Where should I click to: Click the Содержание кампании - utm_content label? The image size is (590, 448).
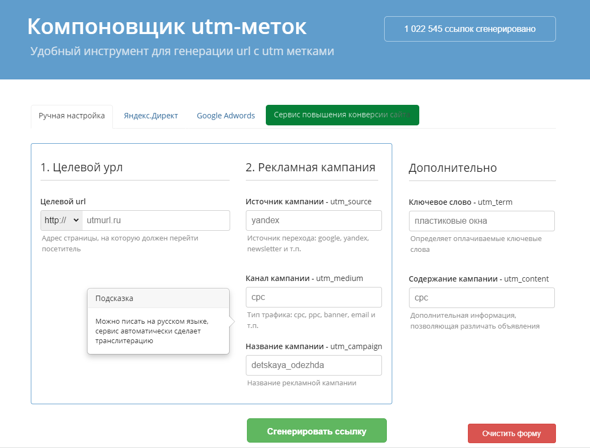[x=479, y=279]
